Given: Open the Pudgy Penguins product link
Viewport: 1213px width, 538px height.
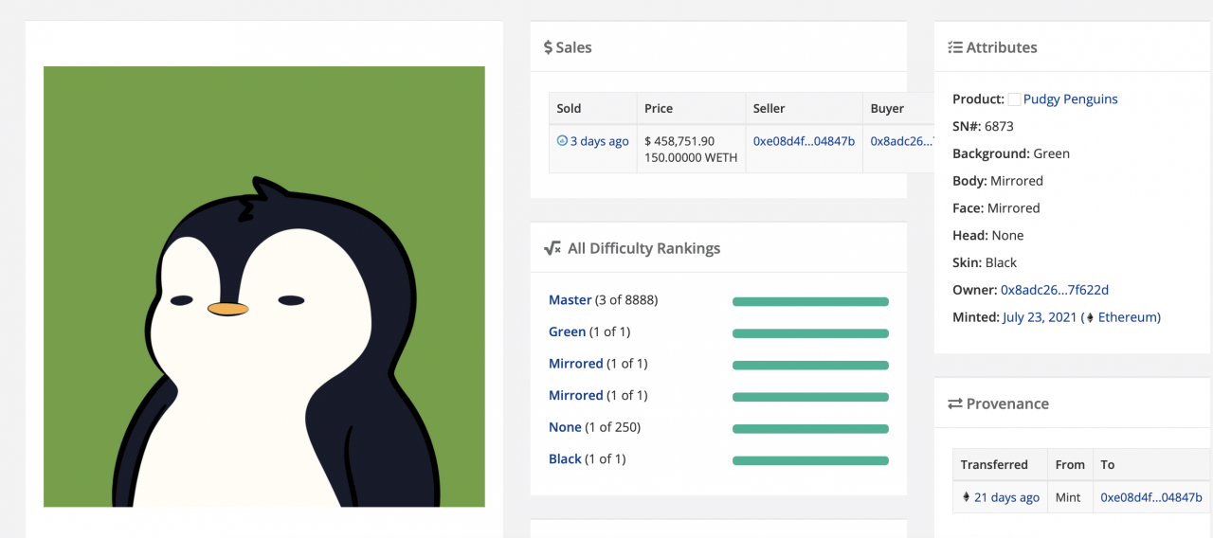Looking at the screenshot, I should point(1071,99).
